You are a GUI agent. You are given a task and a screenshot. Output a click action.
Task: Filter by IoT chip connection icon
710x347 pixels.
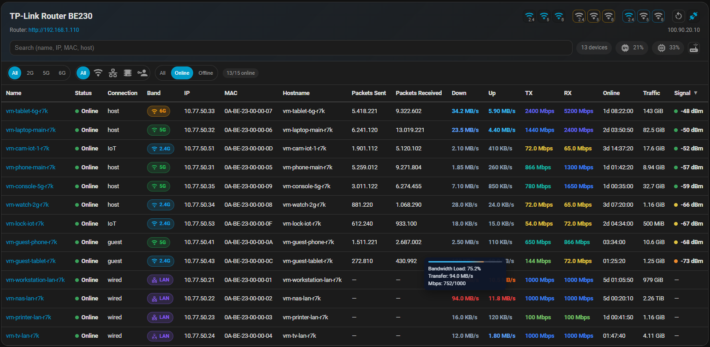click(128, 73)
